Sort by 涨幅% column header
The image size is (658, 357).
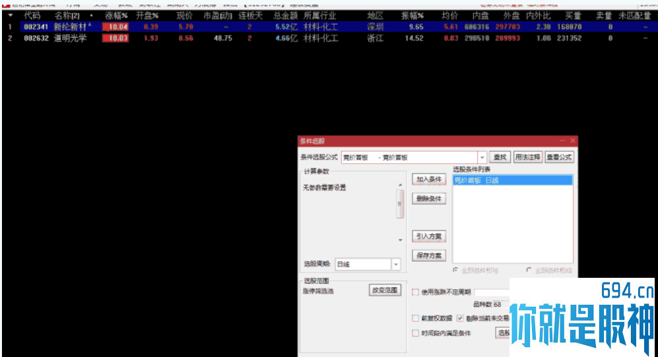click(x=116, y=16)
